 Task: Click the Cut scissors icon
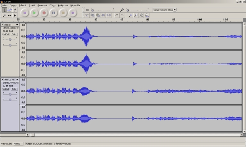87,15
